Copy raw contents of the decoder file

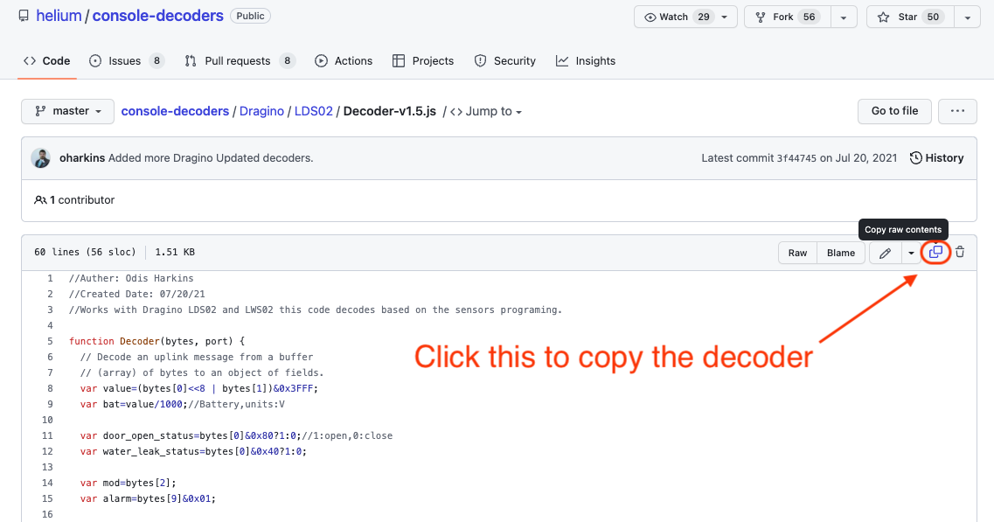point(935,253)
